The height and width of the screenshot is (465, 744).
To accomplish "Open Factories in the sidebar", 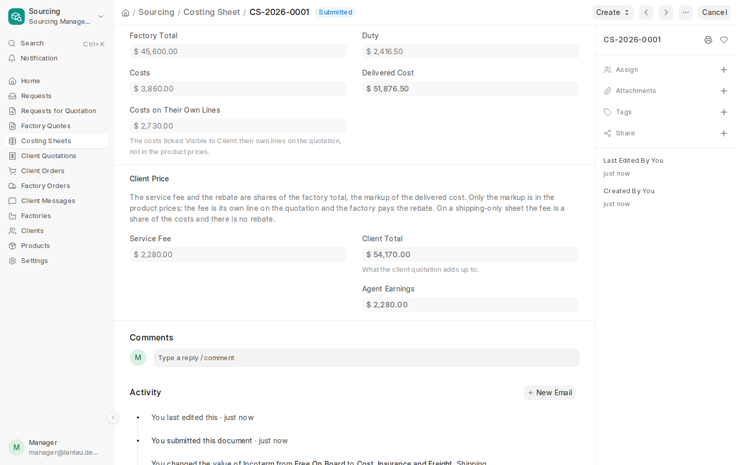I will click(57, 216).
